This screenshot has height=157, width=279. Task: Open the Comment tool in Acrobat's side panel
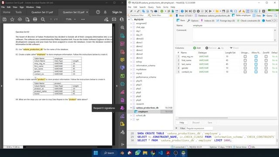[122, 60]
